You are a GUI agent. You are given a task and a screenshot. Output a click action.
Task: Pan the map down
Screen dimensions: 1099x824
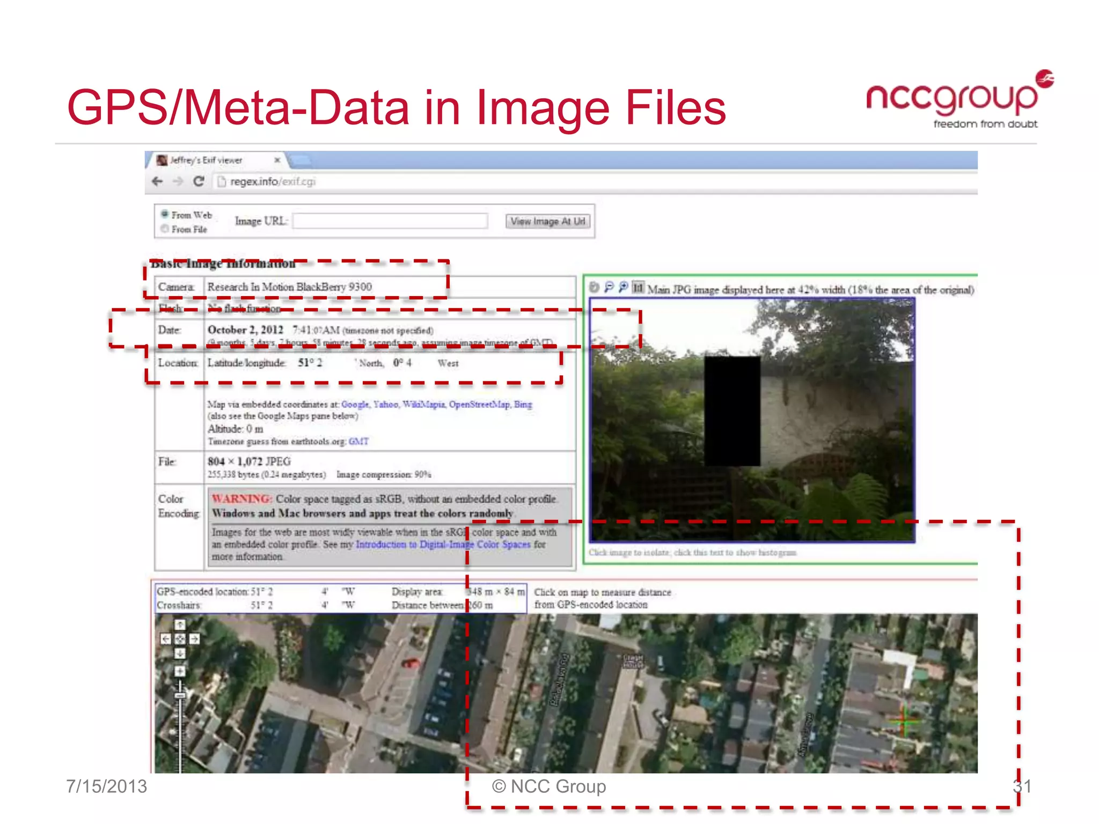click(x=180, y=653)
